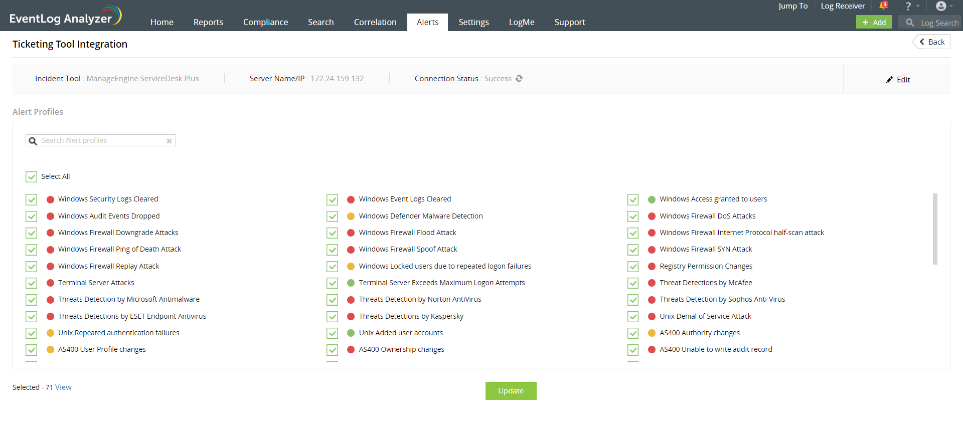Click Threats Detections by ESET Endpoint Antivirus
This screenshot has width=963, height=440.
click(x=132, y=316)
